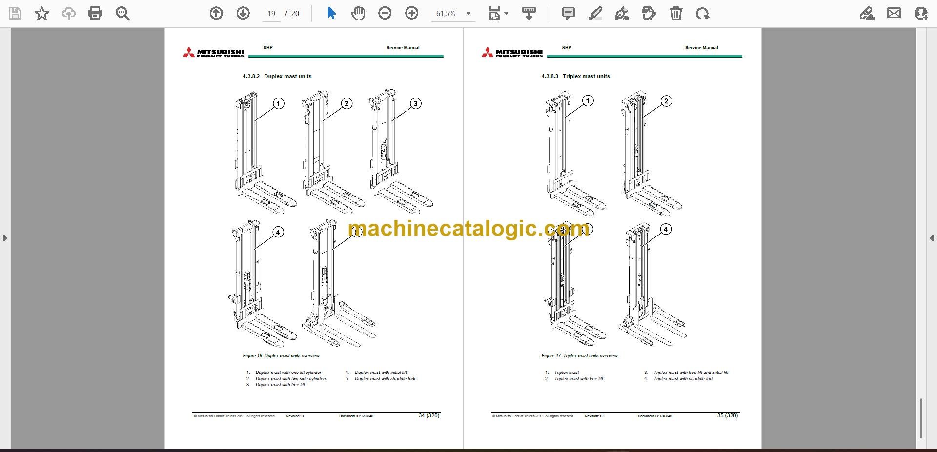Image resolution: width=937 pixels, height=452 pixels.
Task: Add a comment note
Action: click(569, 13)
